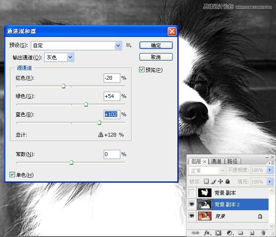Click the 背景 副本 2 layer name
The width and height of the screenshot is (276, 237).
coord(227,205)
